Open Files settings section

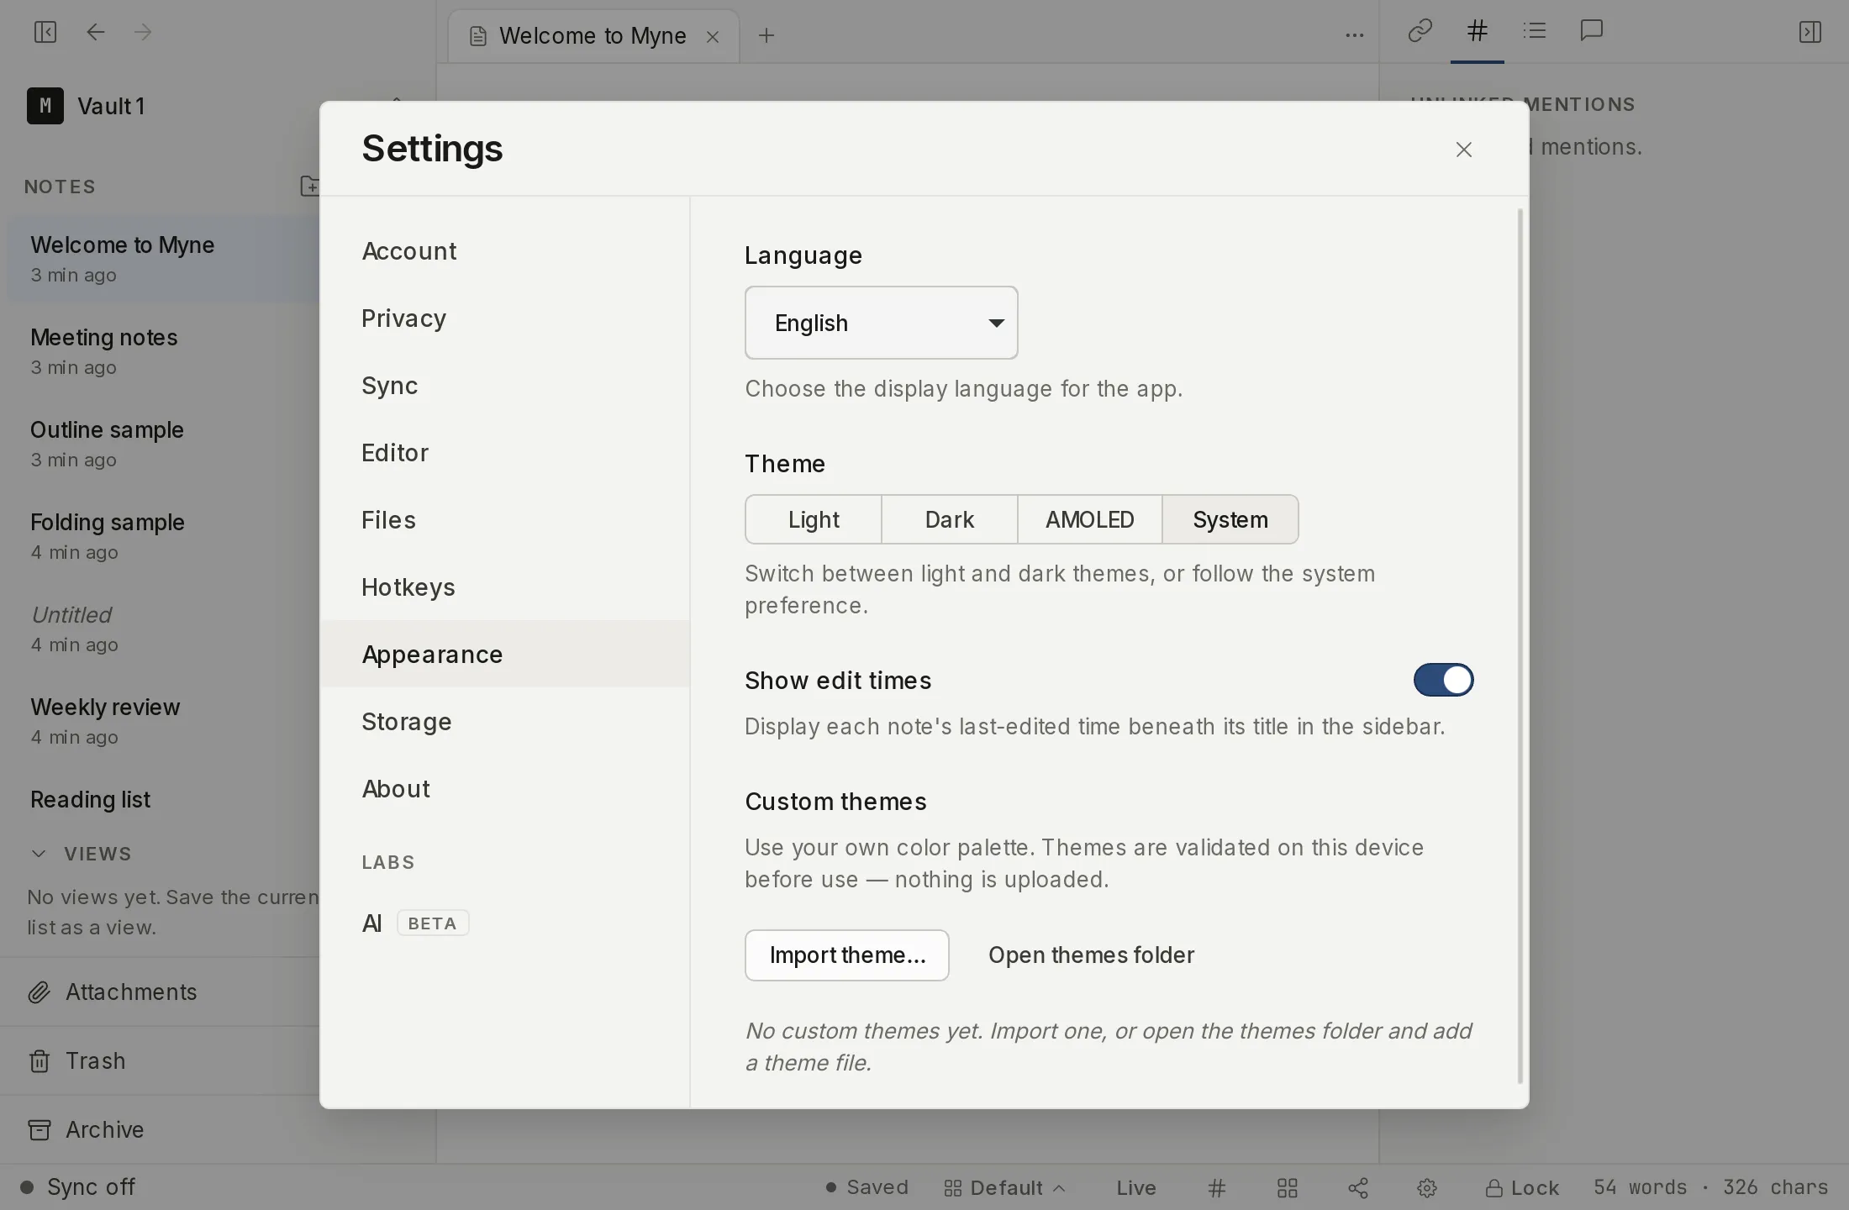coord(504,519)
